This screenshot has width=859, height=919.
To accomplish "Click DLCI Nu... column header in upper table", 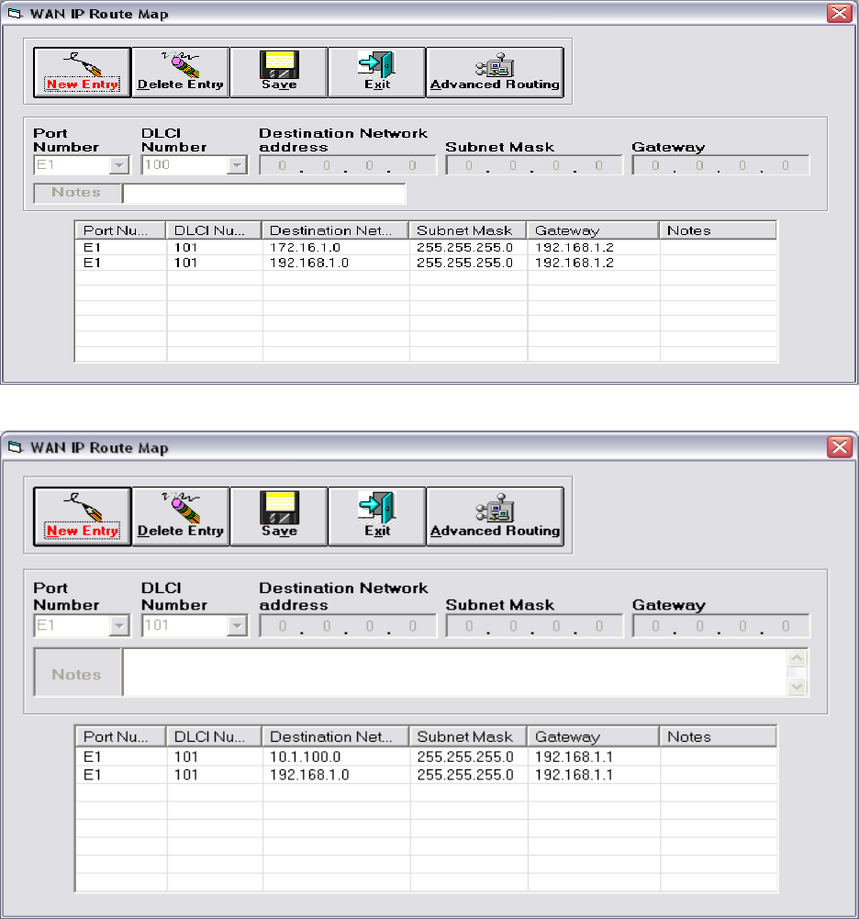I will click(x=215, y=230).
